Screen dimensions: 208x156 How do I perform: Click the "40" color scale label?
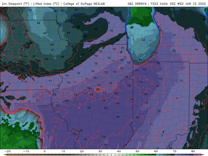tap(119, 151)
